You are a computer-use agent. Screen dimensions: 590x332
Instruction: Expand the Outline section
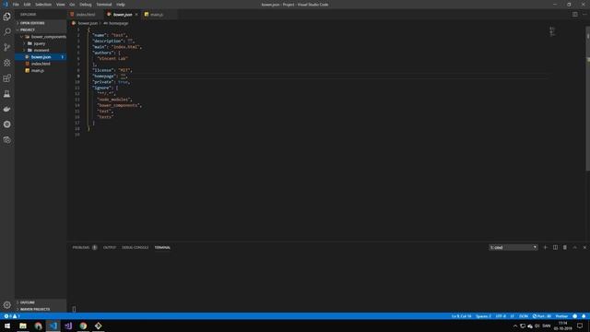tap(41, 302)
